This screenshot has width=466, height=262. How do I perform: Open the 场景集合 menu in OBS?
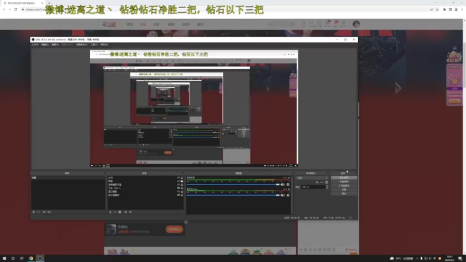[82, 45]
